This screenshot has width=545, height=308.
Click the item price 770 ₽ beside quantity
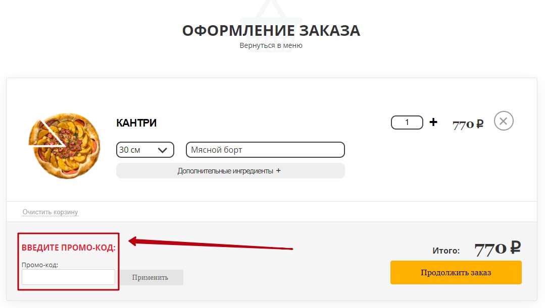(x=468, y=124)
